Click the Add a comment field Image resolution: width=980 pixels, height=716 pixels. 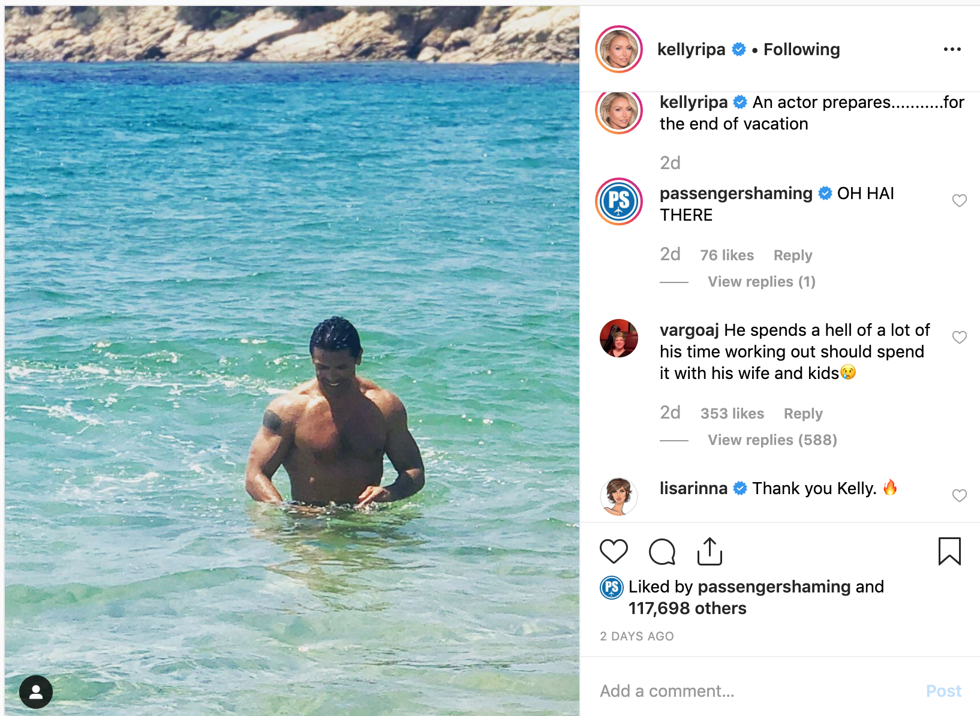pos(756,691)
